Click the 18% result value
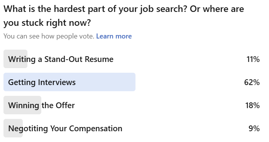269x142 pixels. tap(252, 105)
